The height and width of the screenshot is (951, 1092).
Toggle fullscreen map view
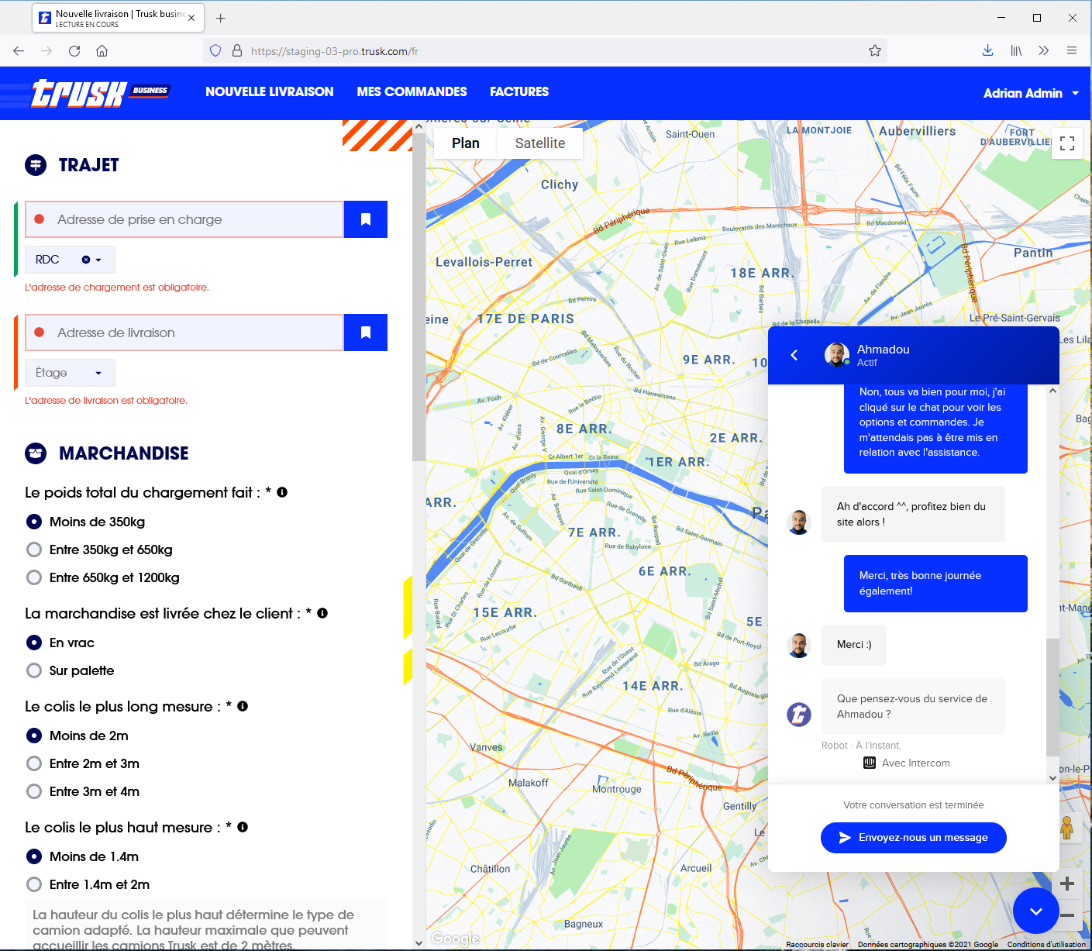click(x=1067, y=143)
